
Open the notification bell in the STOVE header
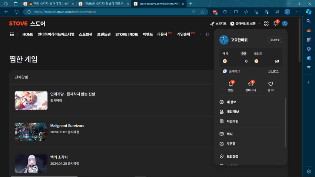pos(276,23)
